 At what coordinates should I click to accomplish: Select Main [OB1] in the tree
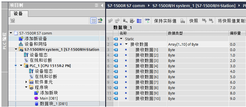[49, 98]
